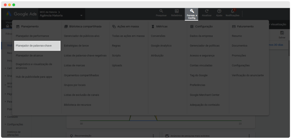Open the Ajuda help icon
Image resolution: width=291 pixels, height=139 pixels.
click(x=219, y=11)
